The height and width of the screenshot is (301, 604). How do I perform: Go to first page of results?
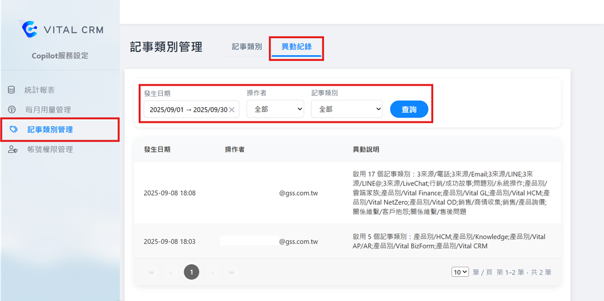click(151, 273)
